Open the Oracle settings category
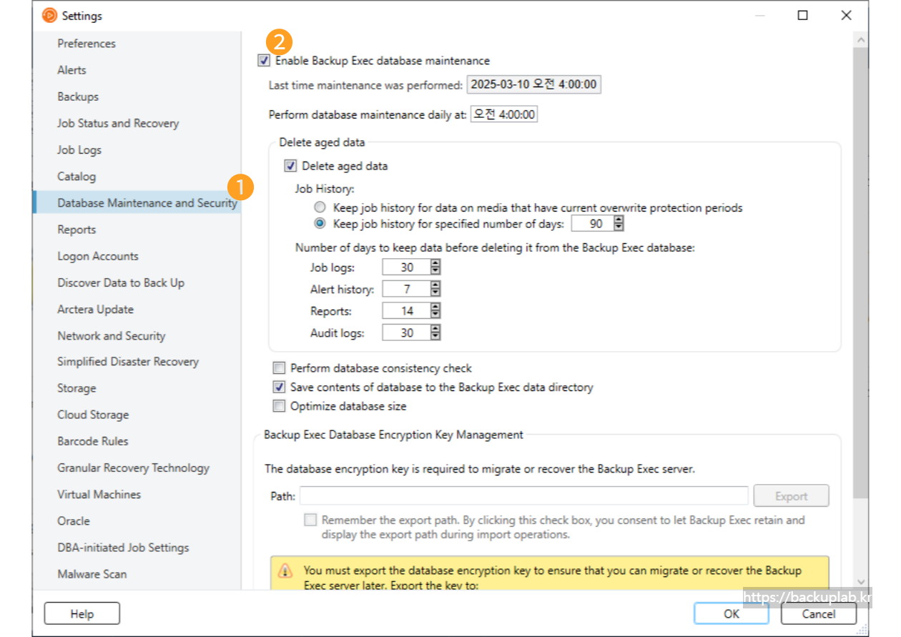Image resolution: width=901 pixels, height=637 pixels. (x=74, y=521)
